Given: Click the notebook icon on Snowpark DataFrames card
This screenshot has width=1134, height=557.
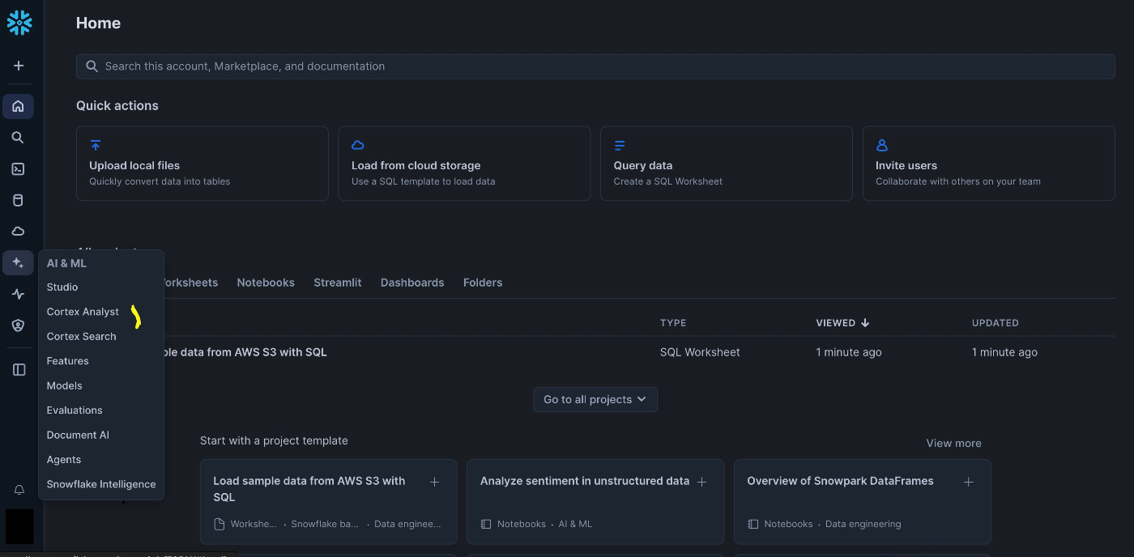Looking at the screenshot, I should click(x=752, y=524).
